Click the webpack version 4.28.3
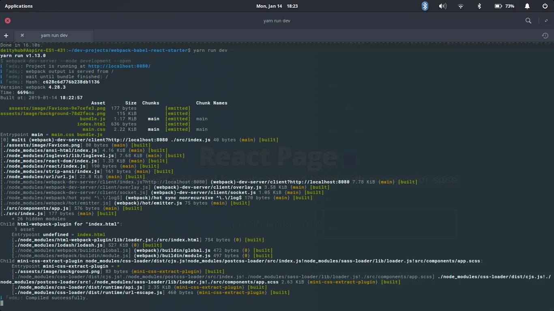Screen dimensions: 554x311 57,87
